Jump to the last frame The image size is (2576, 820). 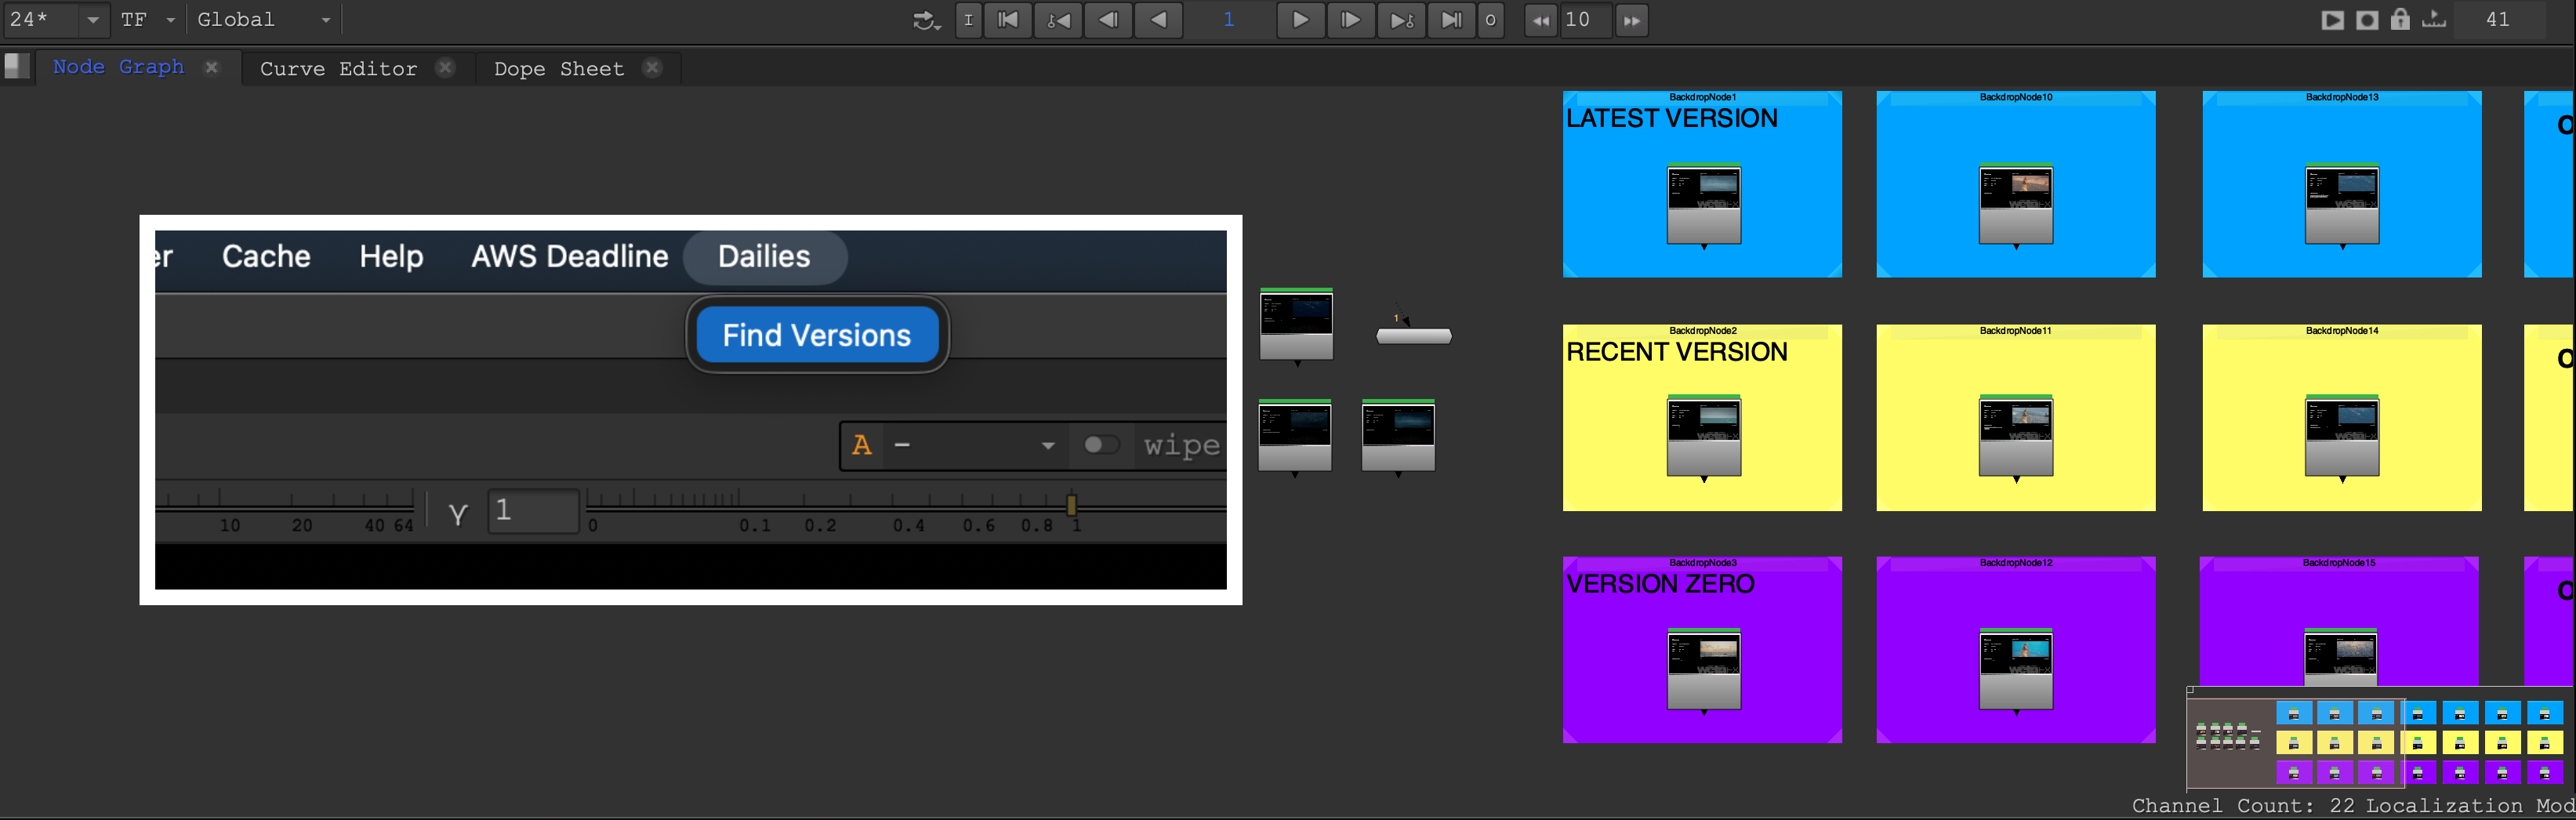(1451, 20)
